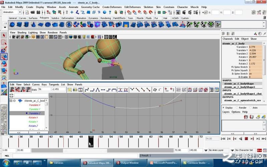
Task: Open the No Anim Layer dropdown
Action: 206,150
